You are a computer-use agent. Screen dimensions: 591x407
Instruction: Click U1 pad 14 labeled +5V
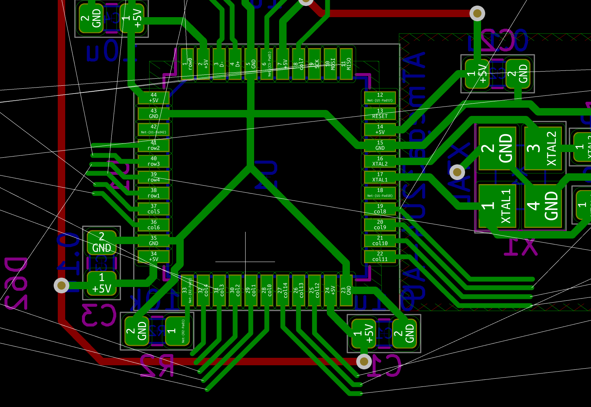380,129
